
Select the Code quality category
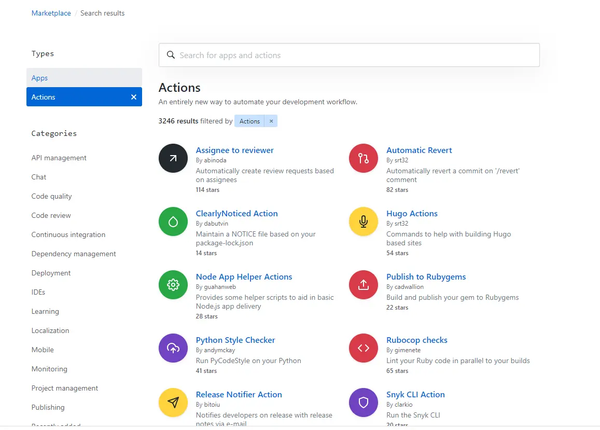point(51,196)
